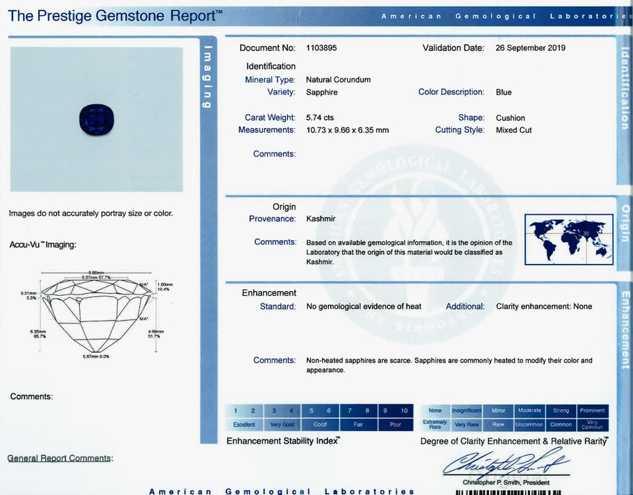Click the world map origin graphic

tap(569, 239)
